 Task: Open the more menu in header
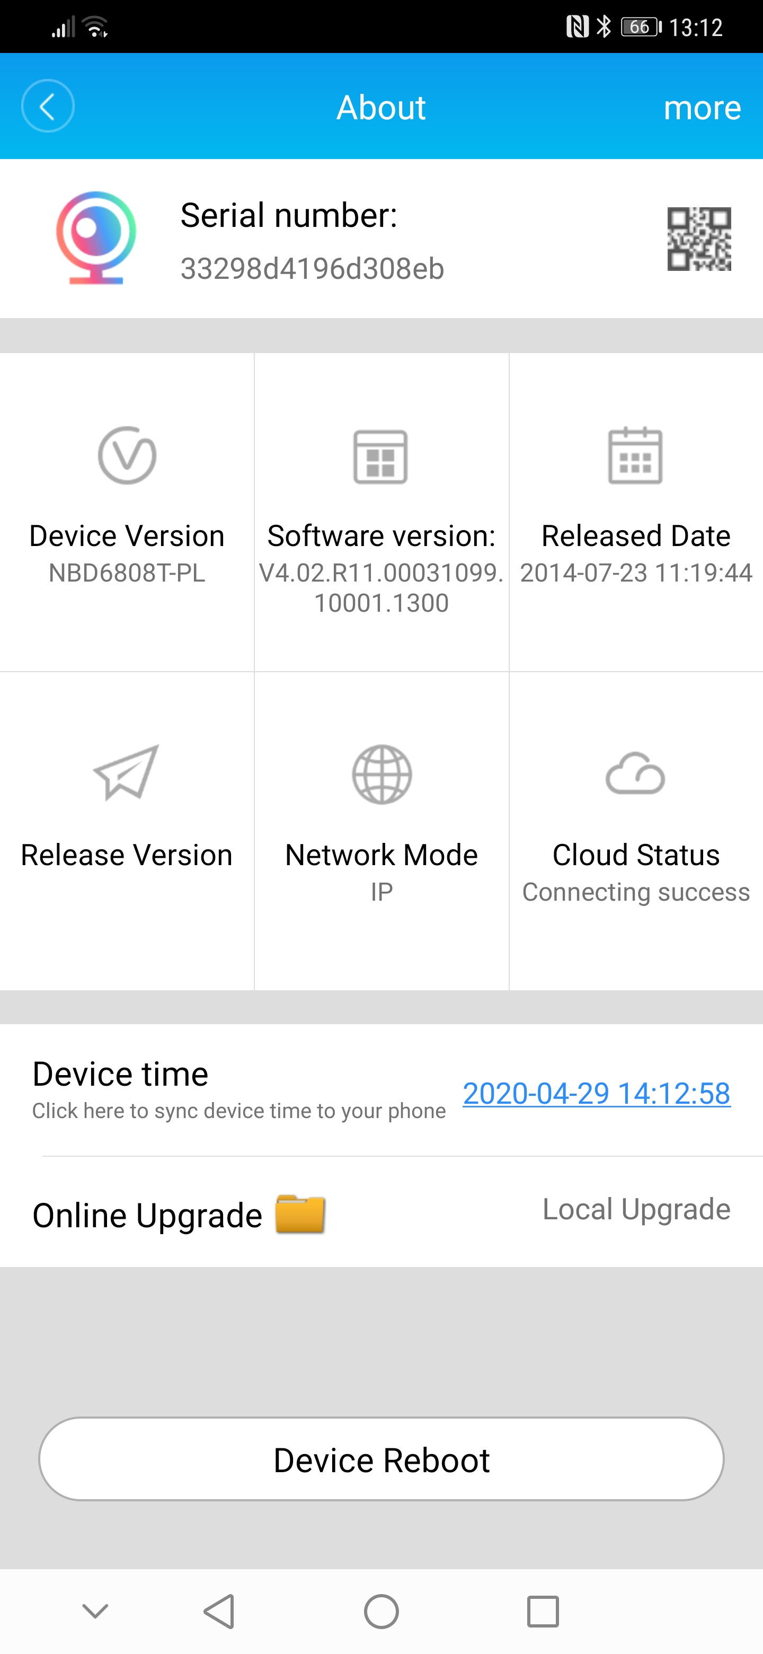click(702, 107)
